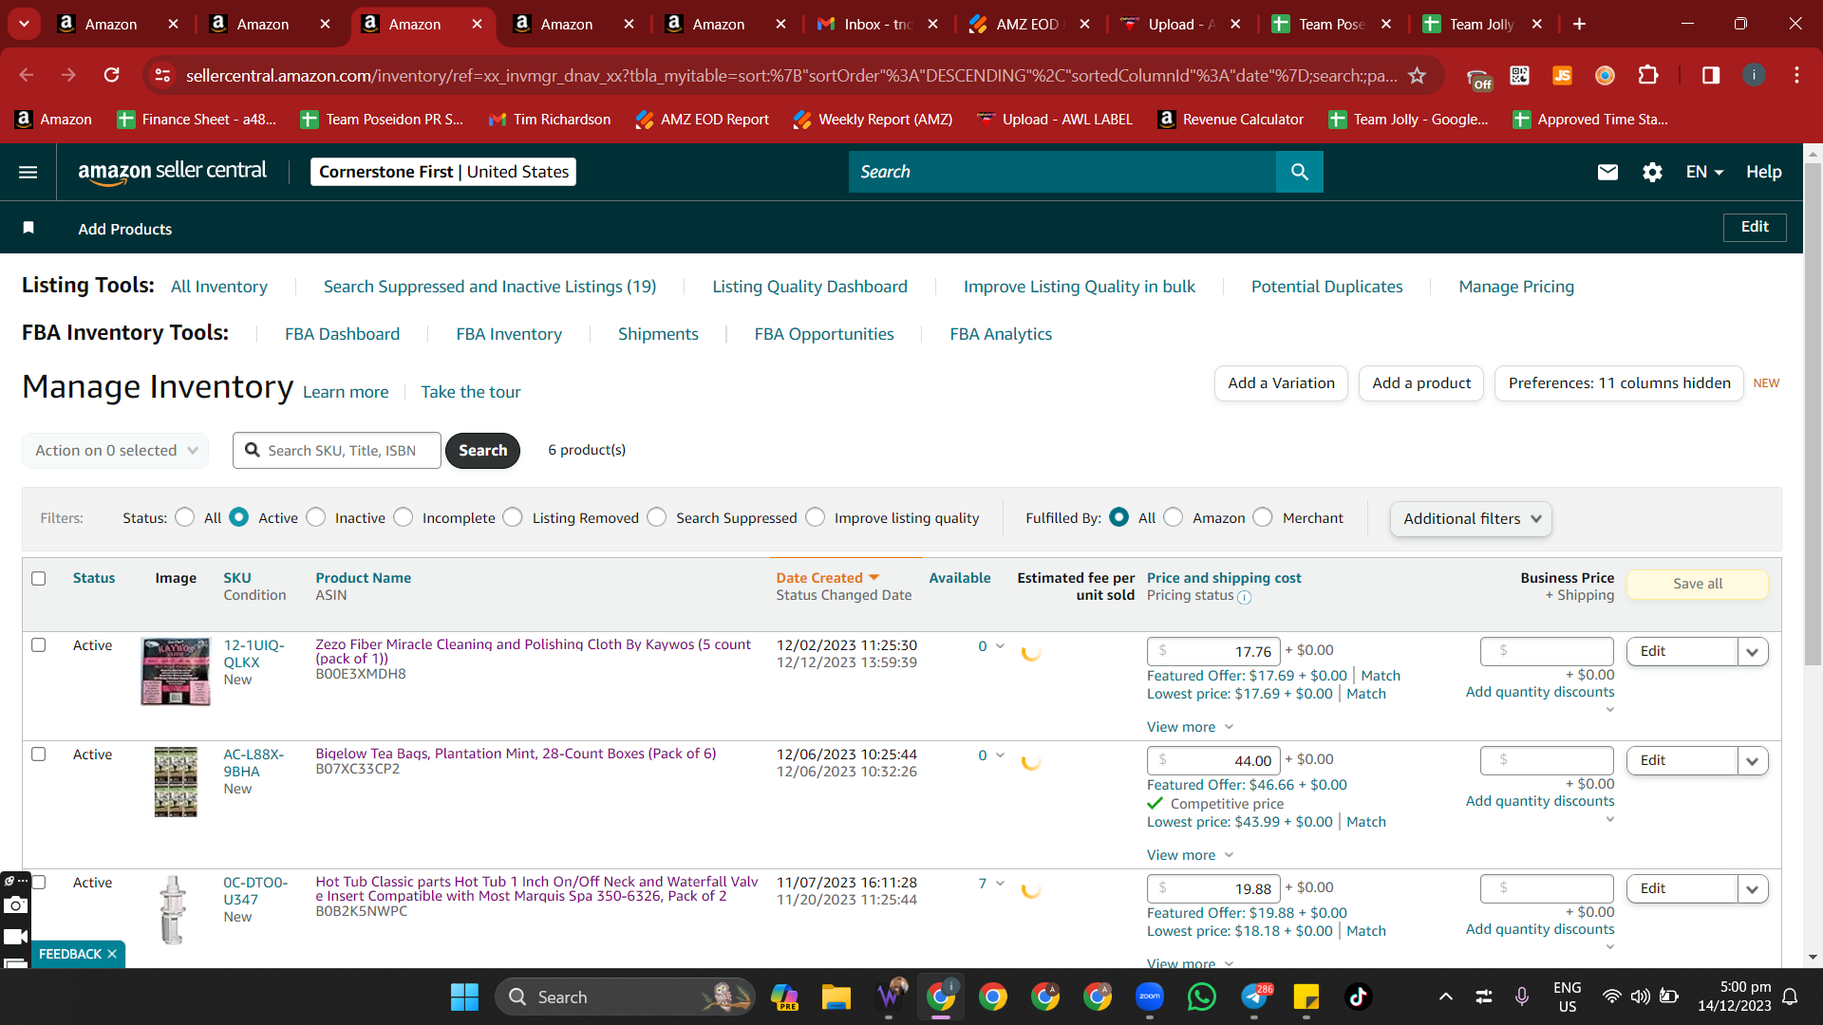Click the Pricing status info icon
The height and width of the screenshot is (1025, 1823).
(1245, 597)
